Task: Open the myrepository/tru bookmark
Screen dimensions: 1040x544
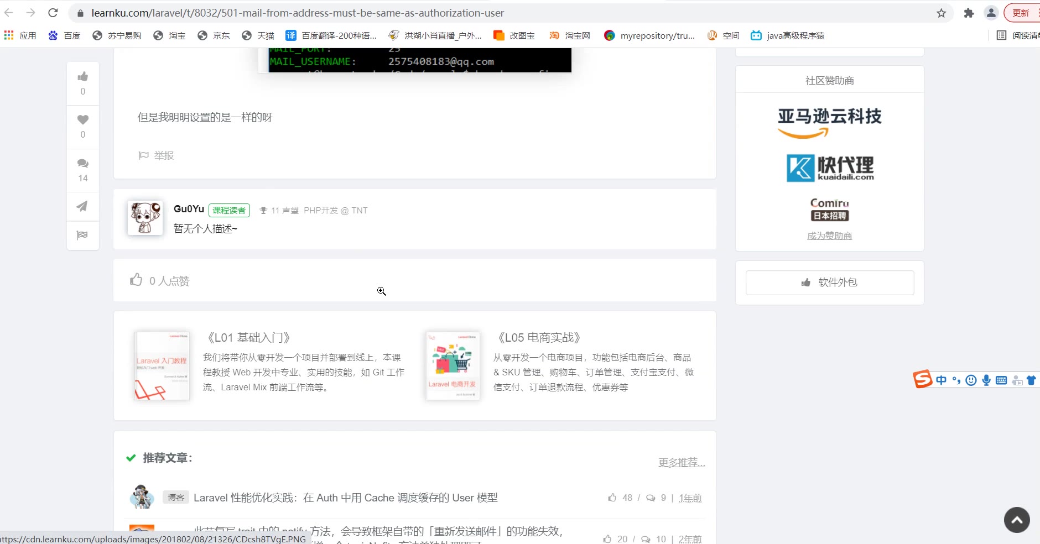Action: 649,35
